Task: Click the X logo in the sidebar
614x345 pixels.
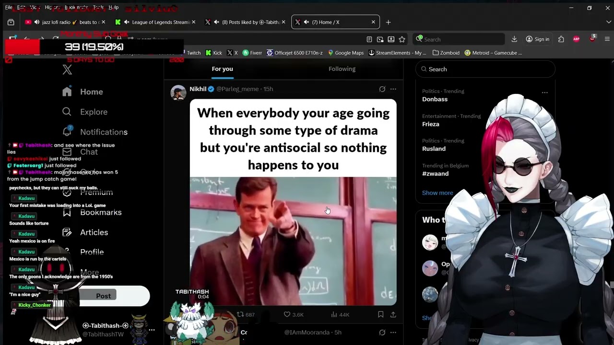Action: point(67,70)
